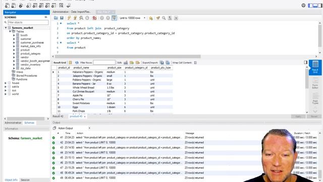323x182 pixels.
Task: Expand the sakila schema
Action: pos(6,86)
